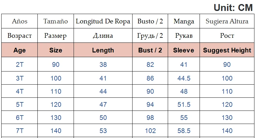Click the pink 'Age' header cell
The image size is (256, 138).
click(20, 50)
